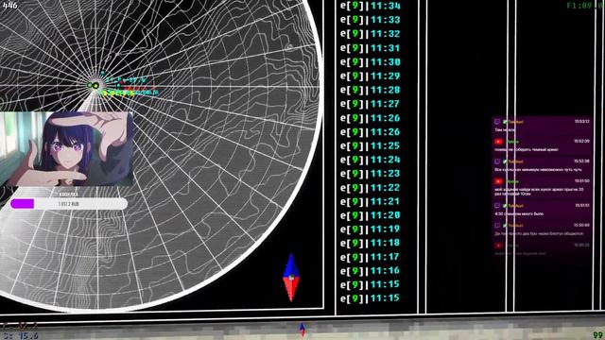Select the log row 'e[9]|11:19'
This screenshot has width=605, height=340.
[370, 229]
